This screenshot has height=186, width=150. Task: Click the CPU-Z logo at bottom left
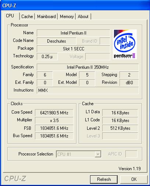coord(15,179)
